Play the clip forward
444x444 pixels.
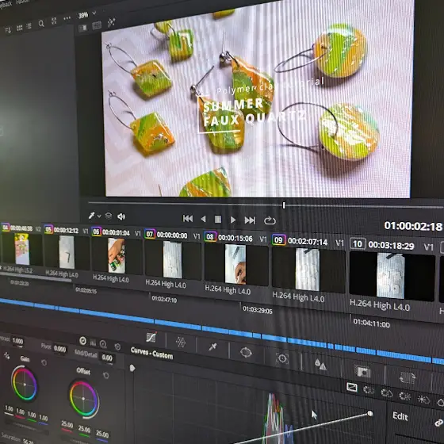click(x=233, y=220)
